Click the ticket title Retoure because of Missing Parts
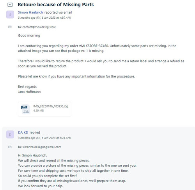 pos(56,5)
